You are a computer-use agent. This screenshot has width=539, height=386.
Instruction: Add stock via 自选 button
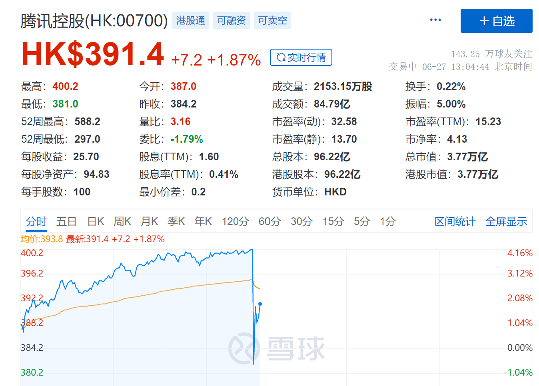point(496,21)
